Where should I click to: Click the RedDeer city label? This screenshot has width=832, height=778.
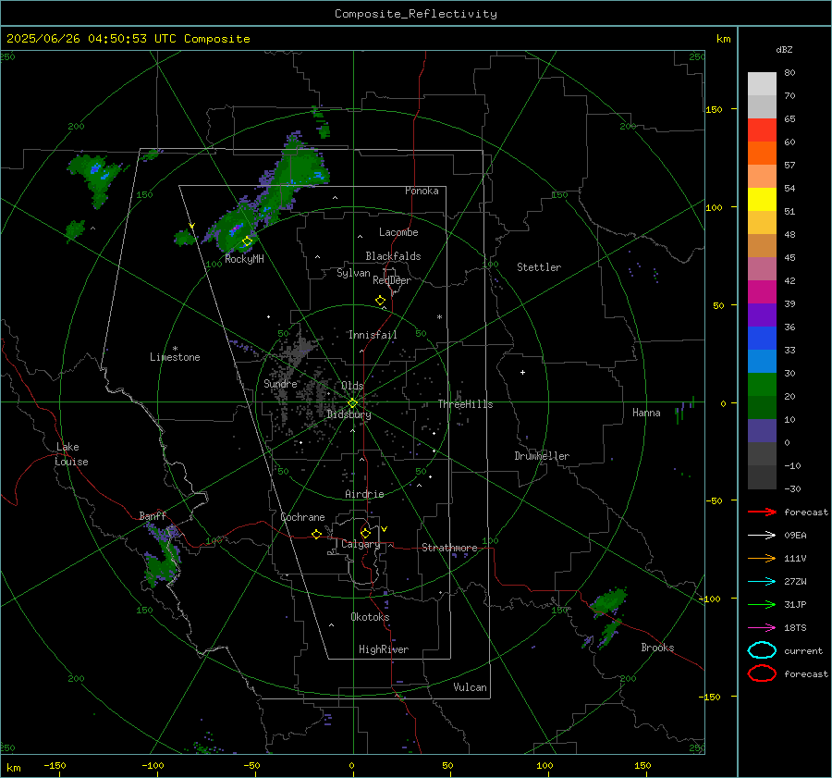coord(392,280)
